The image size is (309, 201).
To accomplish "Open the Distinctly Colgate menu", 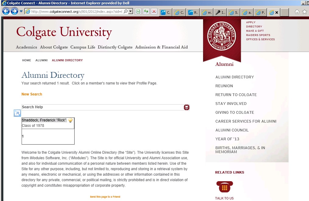I will pos(115,47).
